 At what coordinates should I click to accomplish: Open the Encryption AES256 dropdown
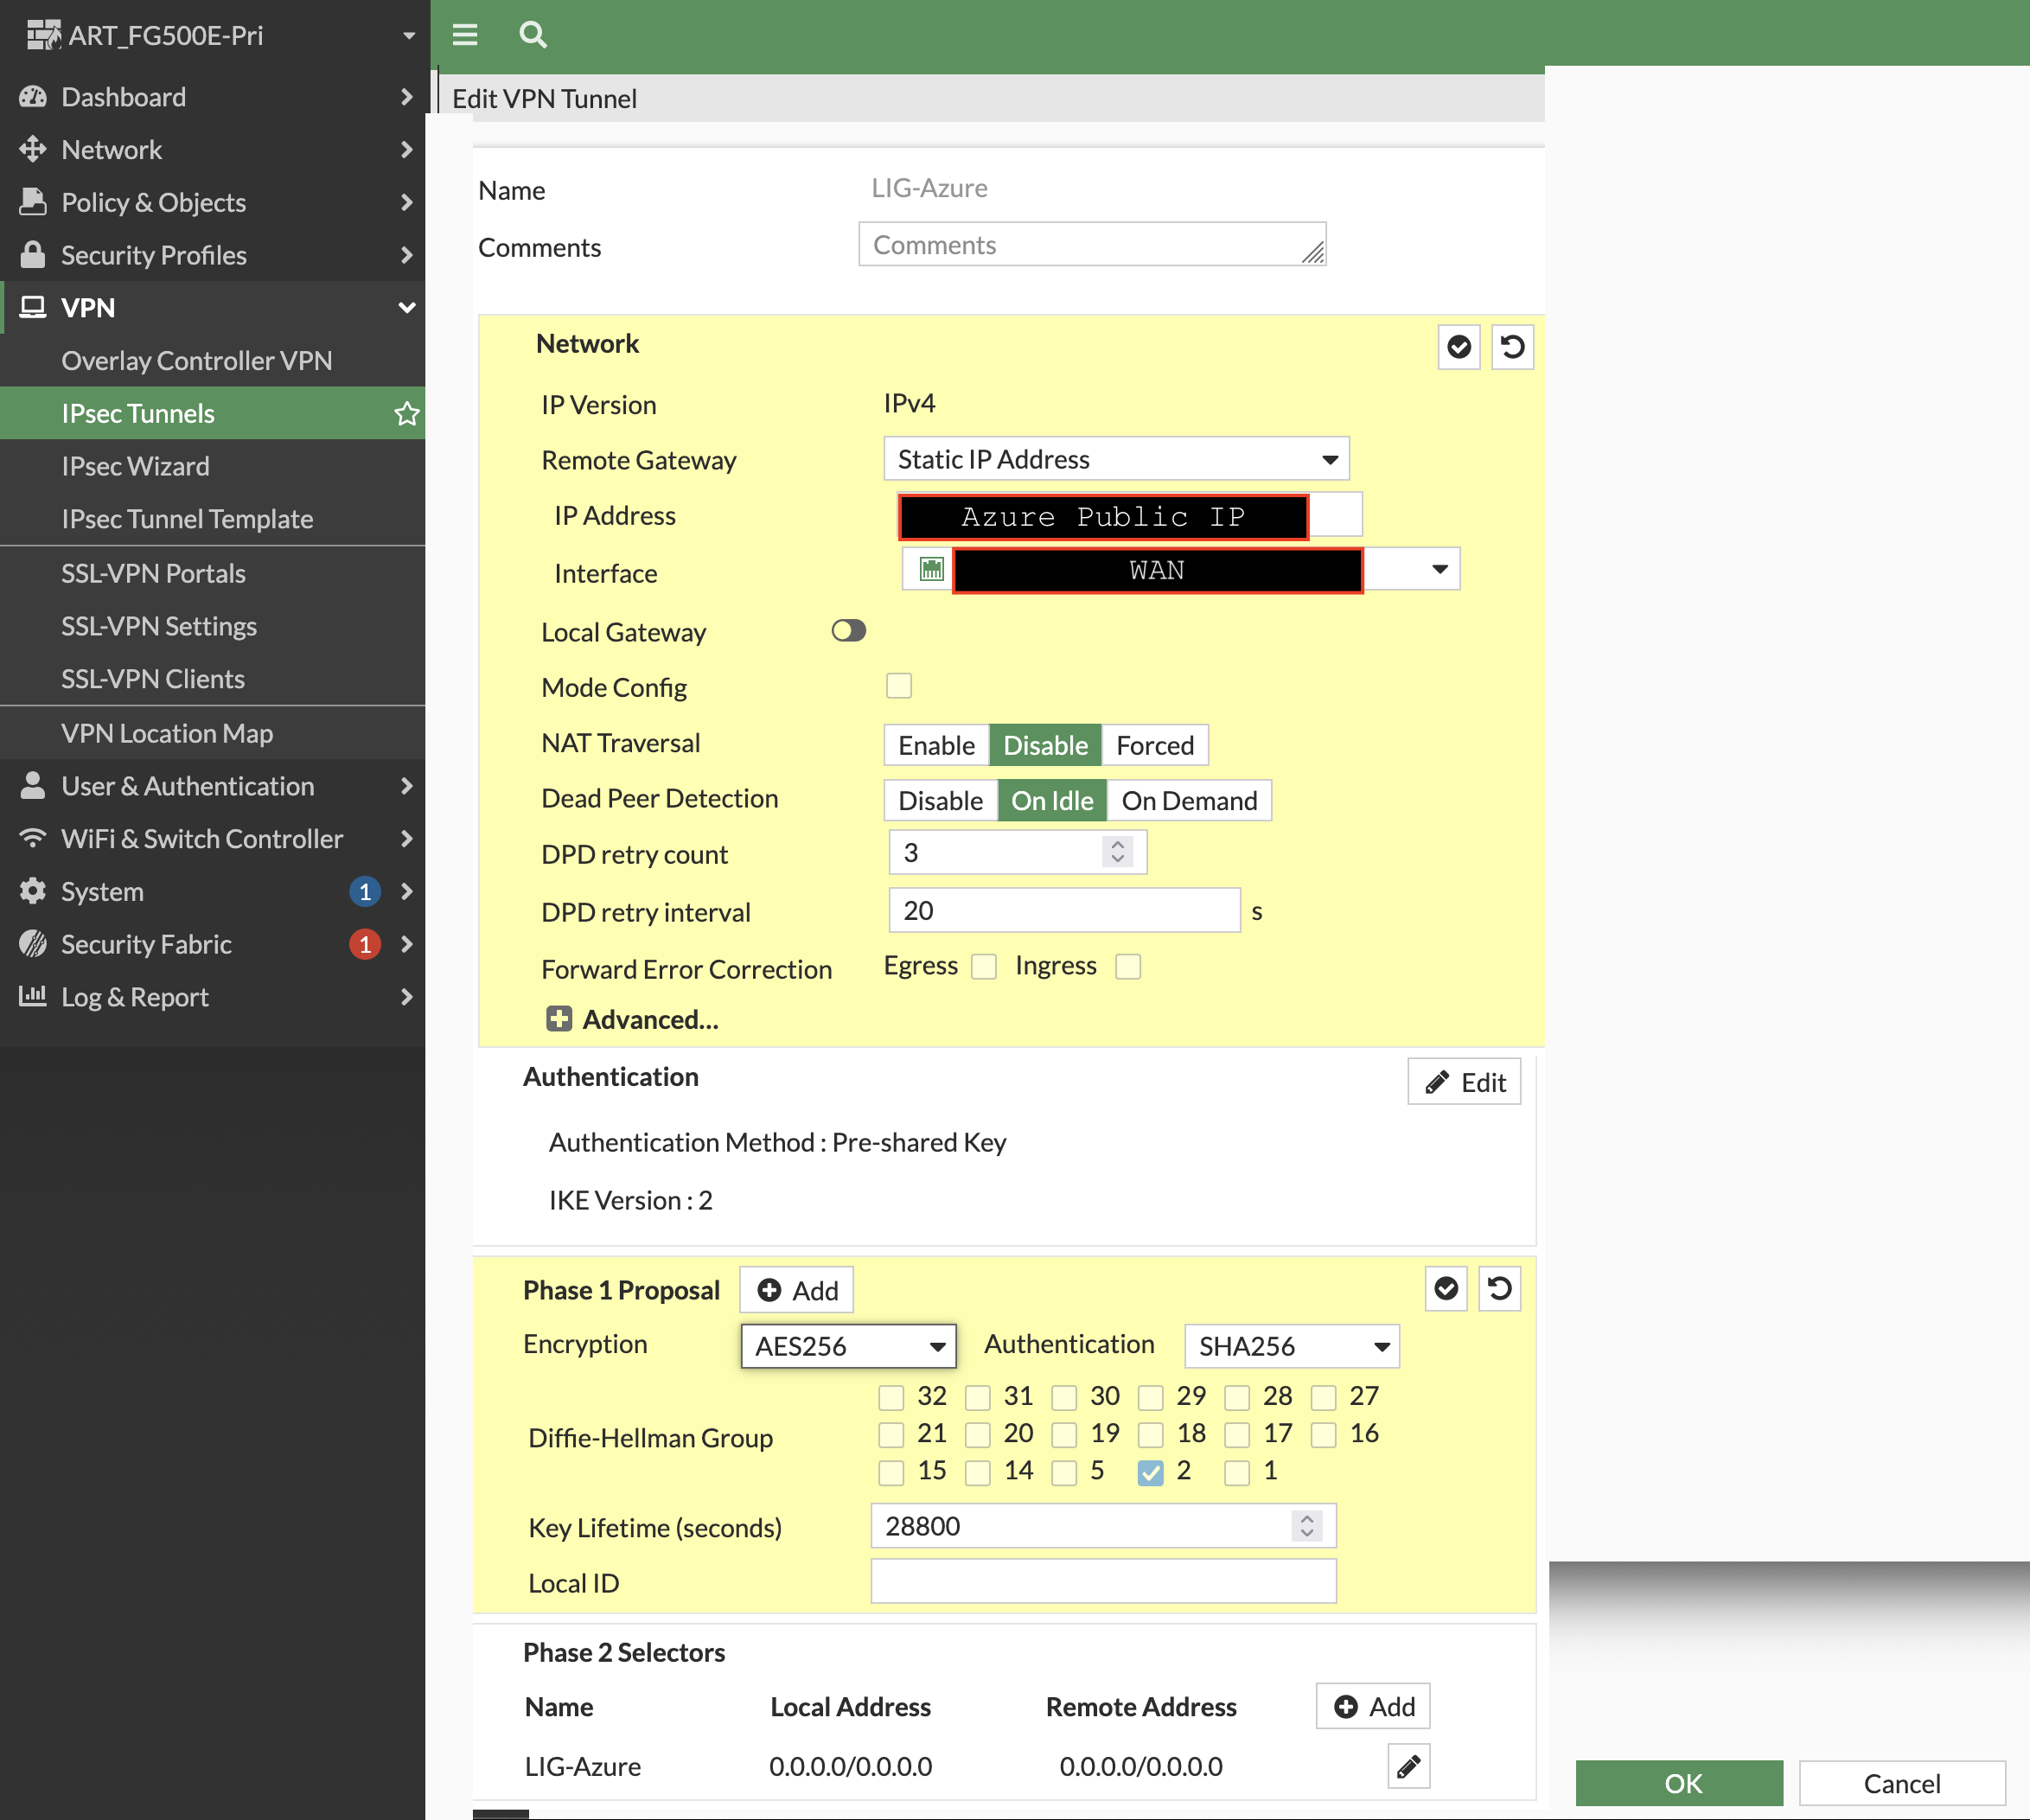pyautogui.click(x=849, y=1346)
